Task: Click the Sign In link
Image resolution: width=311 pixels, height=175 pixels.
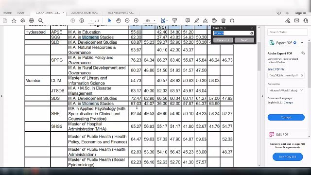Action: [300, 13]
